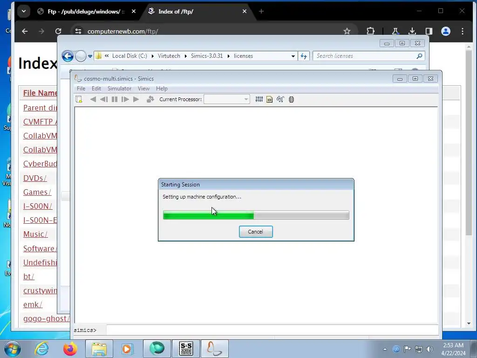477x358 pixels.
Task: Click the step forward button in Simics toolbar
Action: coord(125,99)
